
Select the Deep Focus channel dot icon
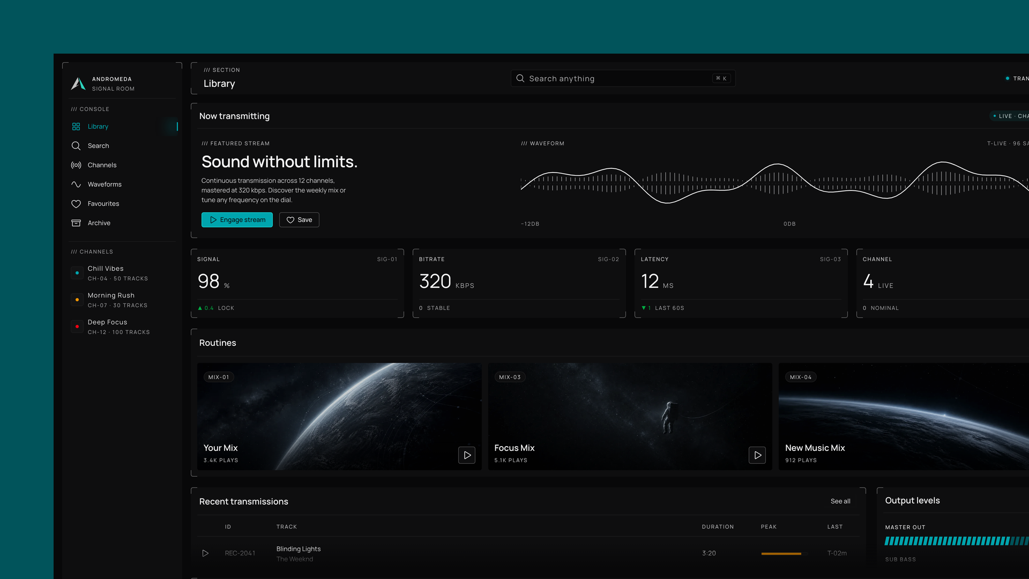click(x=77, y=326)
